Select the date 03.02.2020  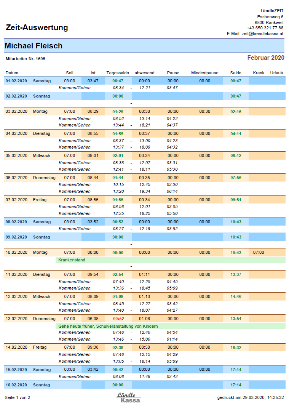click(x=16, y=111)
